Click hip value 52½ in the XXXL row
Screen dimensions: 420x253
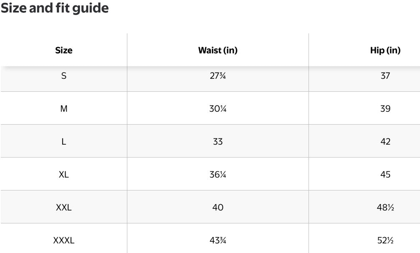coord(385,240)
